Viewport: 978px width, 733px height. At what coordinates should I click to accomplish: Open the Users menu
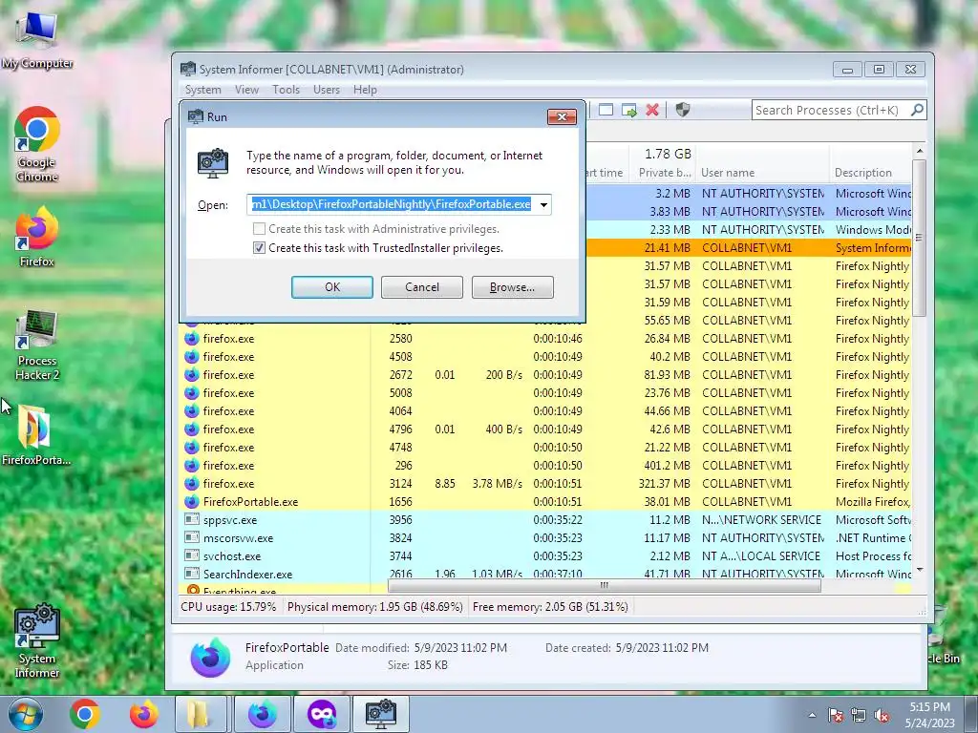pyautogui.click(x=327, y=90)
